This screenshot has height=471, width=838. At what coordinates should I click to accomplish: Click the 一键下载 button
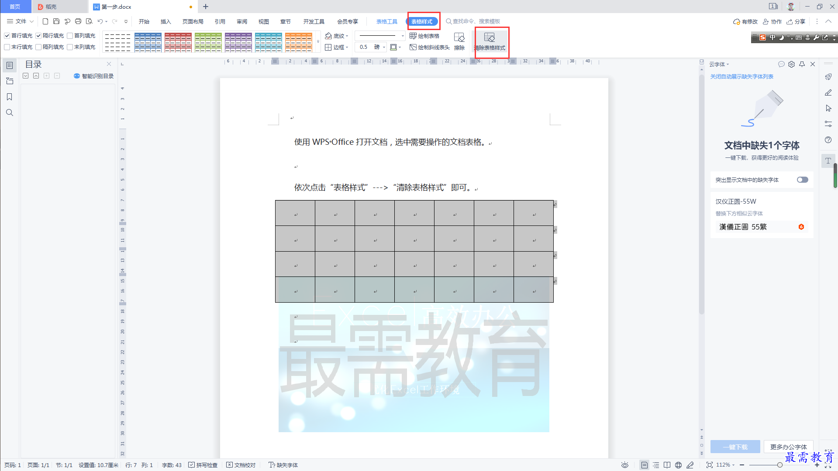tap(735, 447)
